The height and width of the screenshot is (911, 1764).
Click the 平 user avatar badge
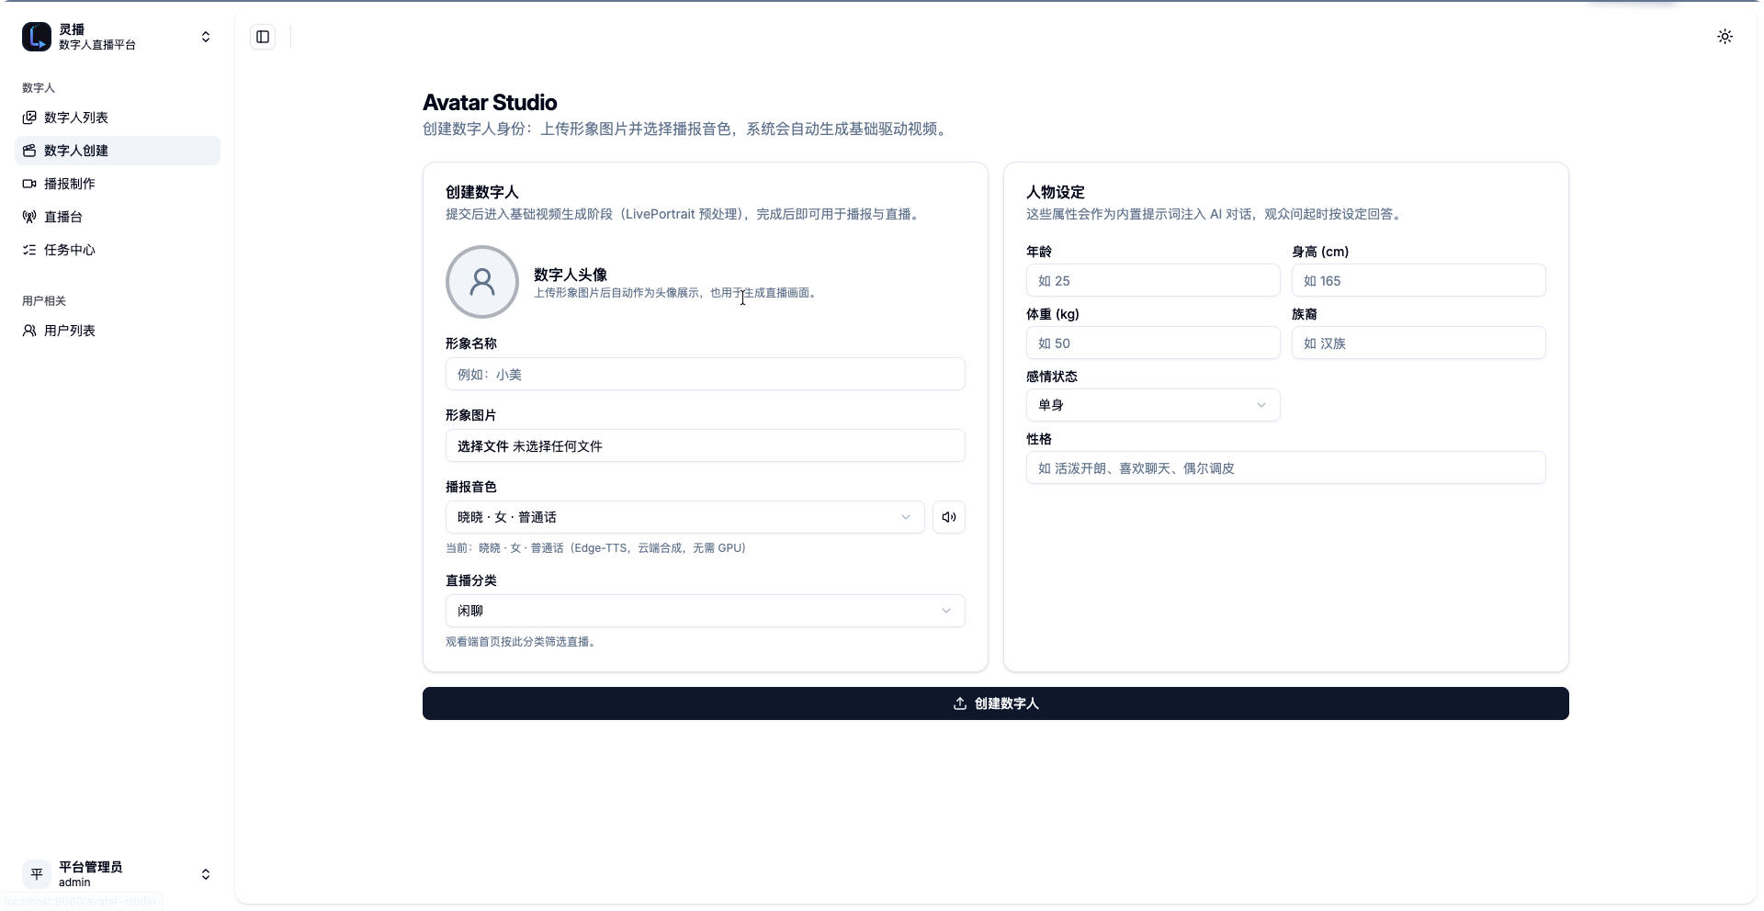coord(37,874)
